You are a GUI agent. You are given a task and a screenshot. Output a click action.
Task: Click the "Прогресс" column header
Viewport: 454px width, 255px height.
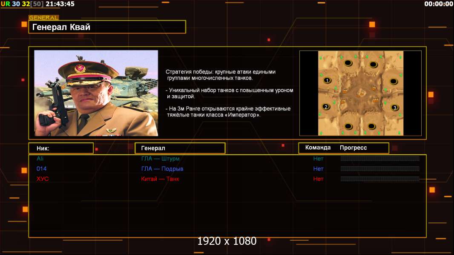coord(353,147)
